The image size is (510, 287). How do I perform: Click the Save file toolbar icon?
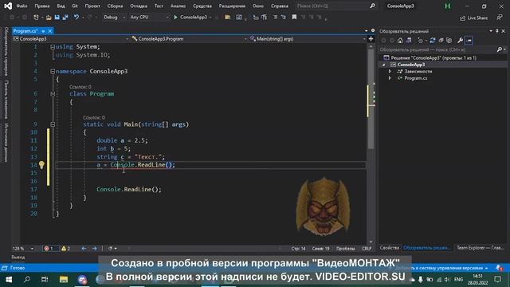57,18
